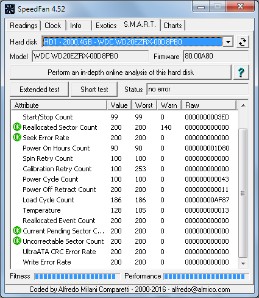Screen dimensions: 259x298
Task: Select the Power On Hours Count row
Action: (124, 148)
